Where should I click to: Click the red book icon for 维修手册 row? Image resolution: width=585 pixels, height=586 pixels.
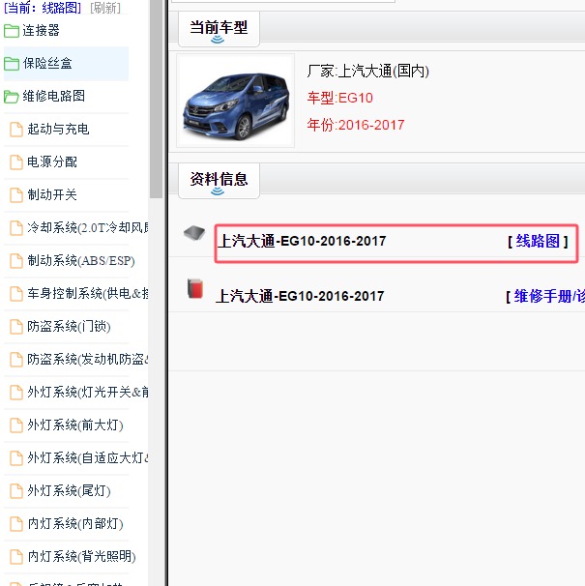(195, 288)
